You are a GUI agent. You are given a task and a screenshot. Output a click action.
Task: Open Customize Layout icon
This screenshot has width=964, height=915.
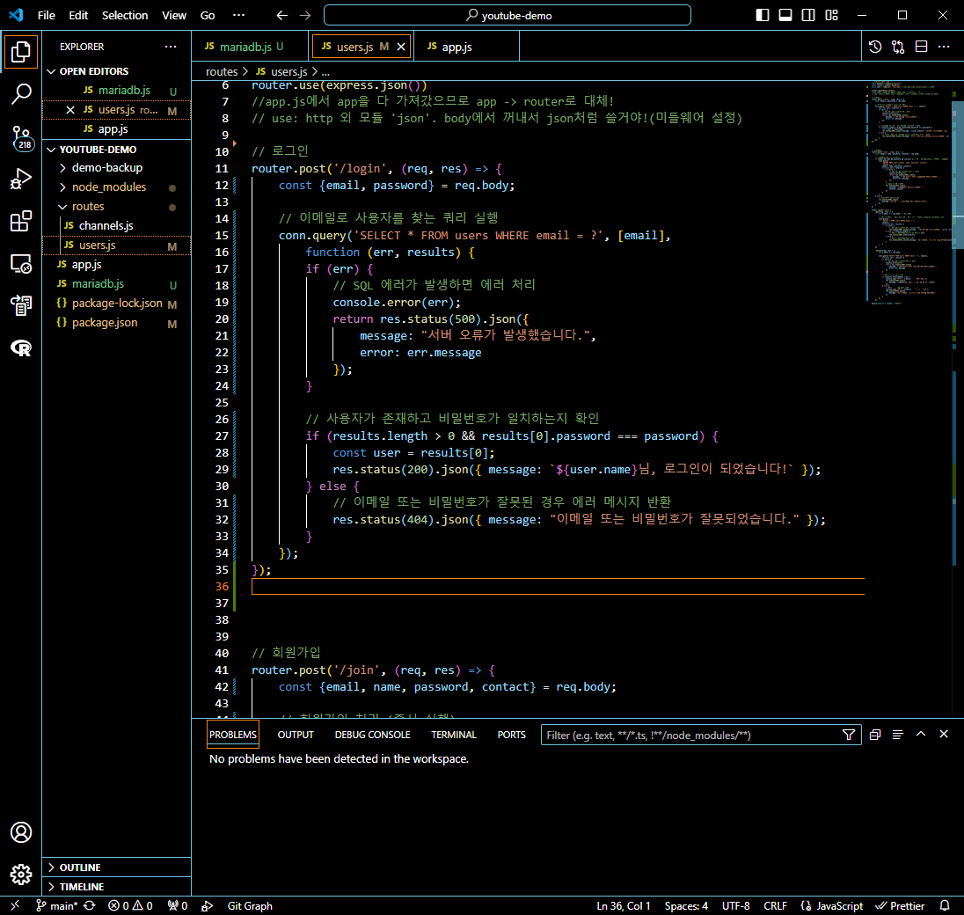click(832, 15)
